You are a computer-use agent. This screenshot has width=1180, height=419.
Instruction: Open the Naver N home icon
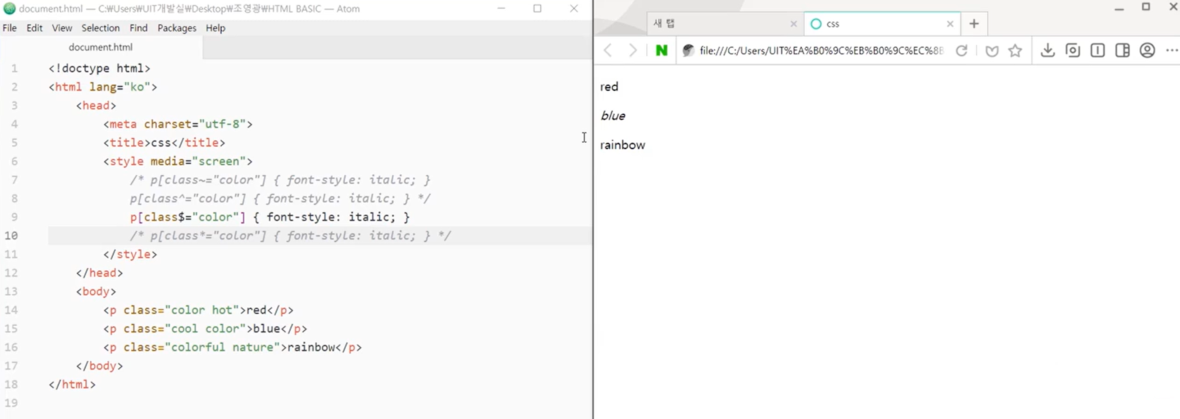[x=662, y=50]
